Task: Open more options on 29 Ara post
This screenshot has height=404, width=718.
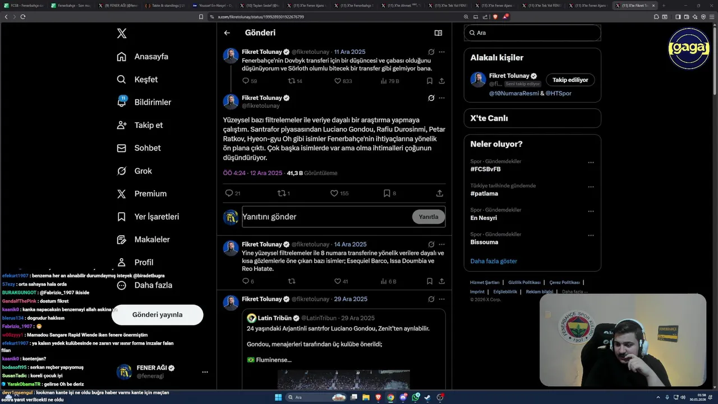Action: click(x=441, y=299)
